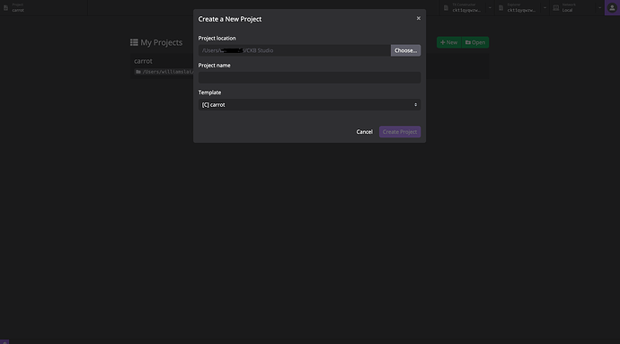The image size is (620, 344).
Task: Select the carrot project entry
Action: tap(162, 66)
